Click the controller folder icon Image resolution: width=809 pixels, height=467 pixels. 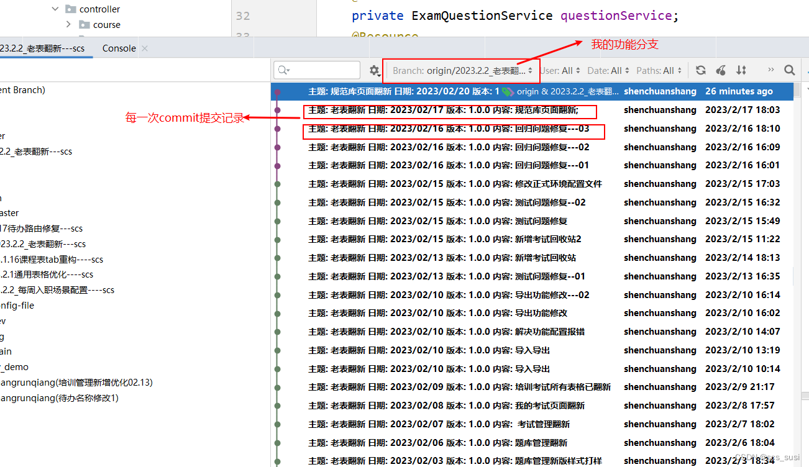[x=70, y=9]
